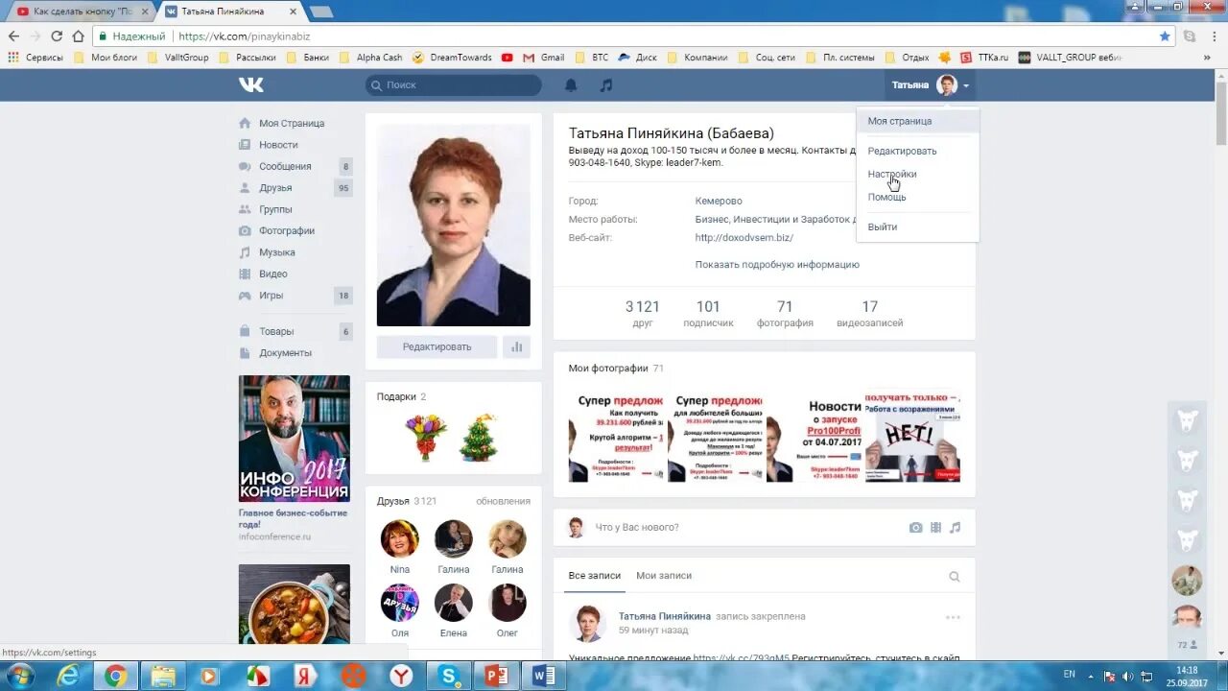Open the Christmas tree gift image

pos(479,438)
